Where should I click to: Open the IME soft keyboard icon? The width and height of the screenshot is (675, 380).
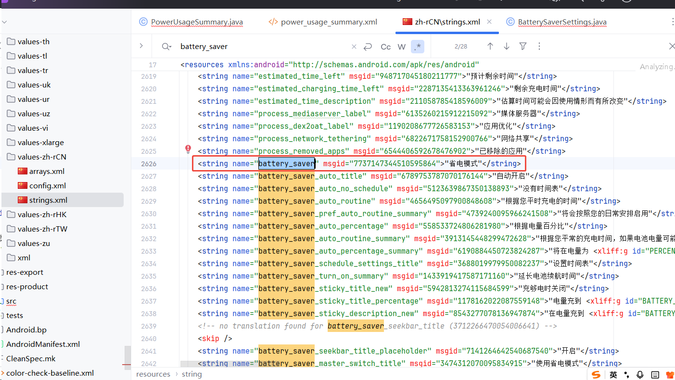pyautogui.click(x=655, y=375)
